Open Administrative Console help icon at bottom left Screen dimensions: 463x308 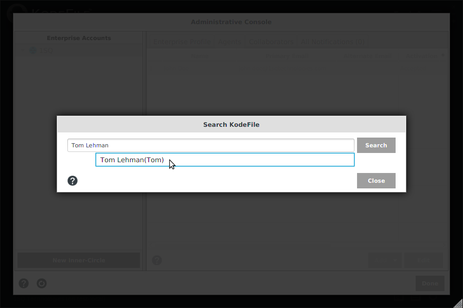pos(24,283)
